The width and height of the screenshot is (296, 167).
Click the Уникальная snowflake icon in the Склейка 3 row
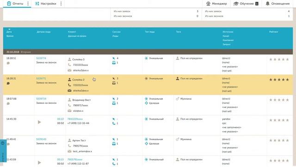pos(146,58)
